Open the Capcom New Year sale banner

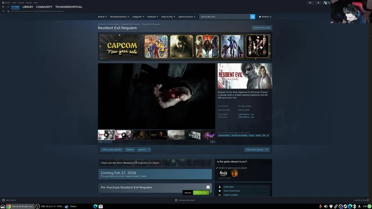[185, 46]
